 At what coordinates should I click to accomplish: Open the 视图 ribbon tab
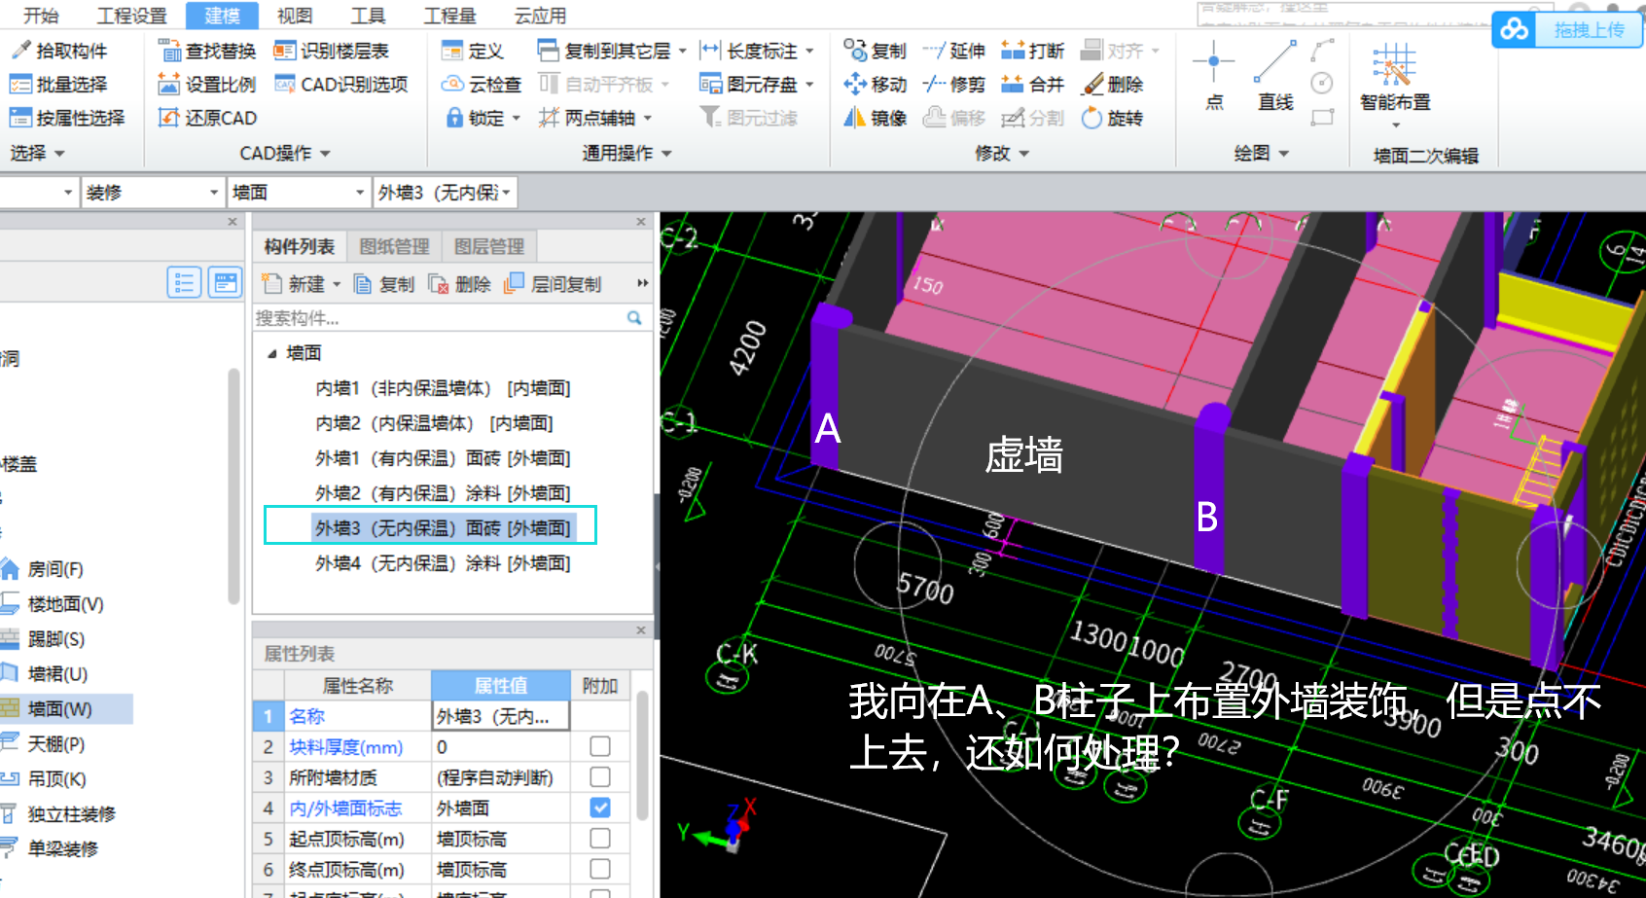point(295,16)
